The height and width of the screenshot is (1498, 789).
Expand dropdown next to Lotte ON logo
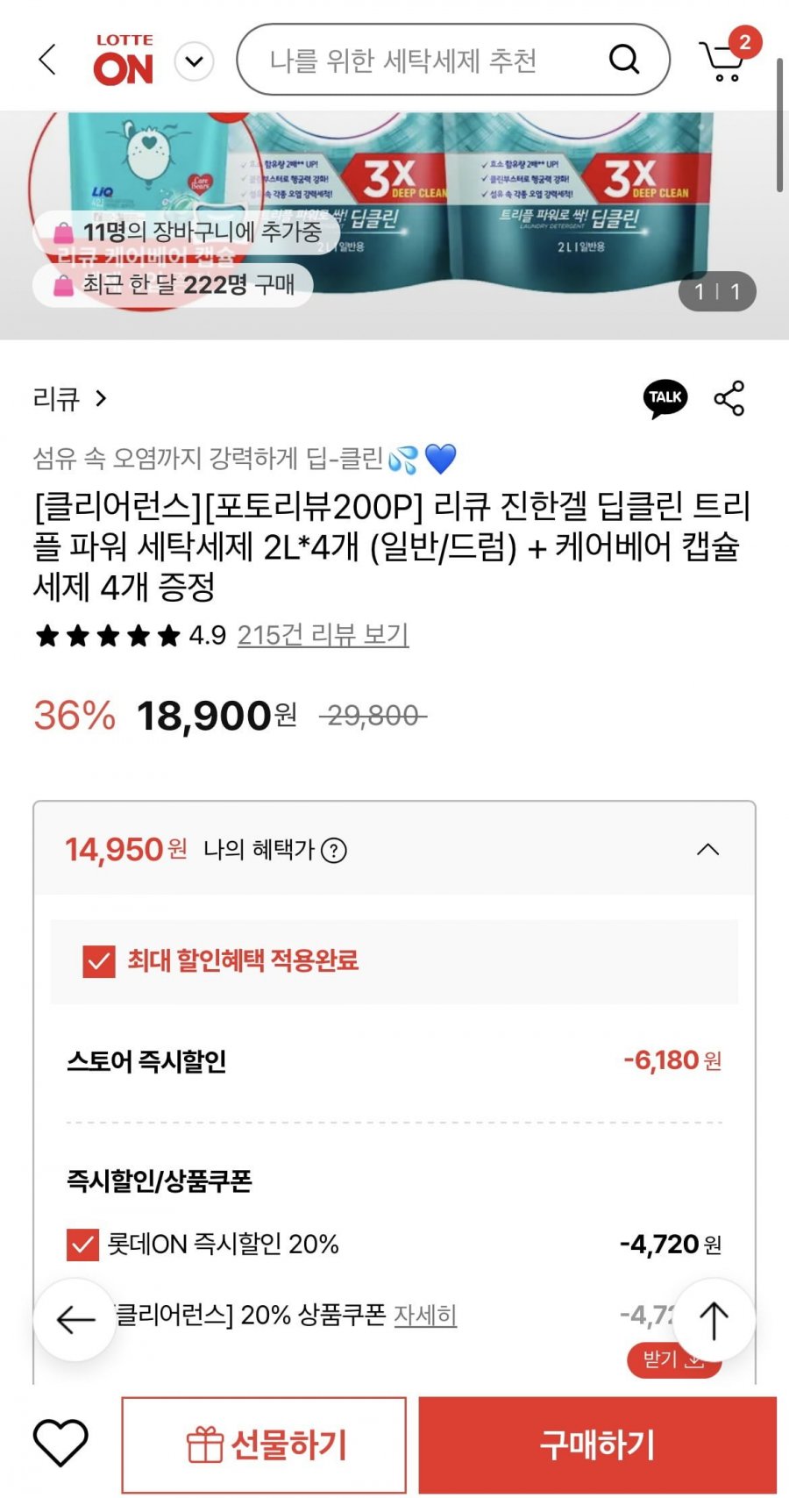tap(195, 61)
